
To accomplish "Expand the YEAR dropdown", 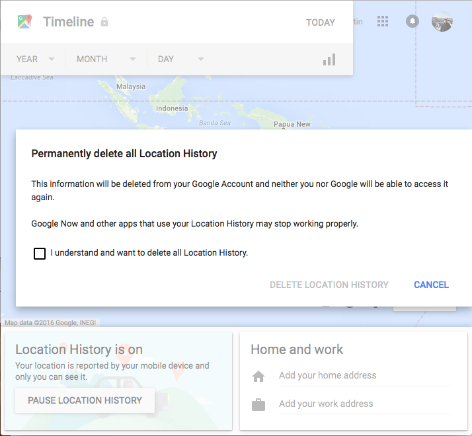I will point(35,59).
